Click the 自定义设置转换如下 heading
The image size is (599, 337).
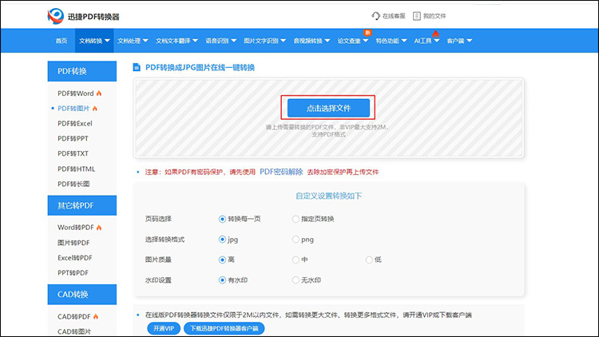328,196
